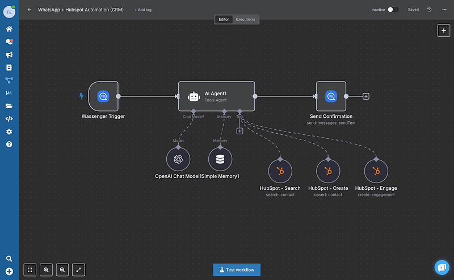Switch to the Editor tab

tap(224, 19)
